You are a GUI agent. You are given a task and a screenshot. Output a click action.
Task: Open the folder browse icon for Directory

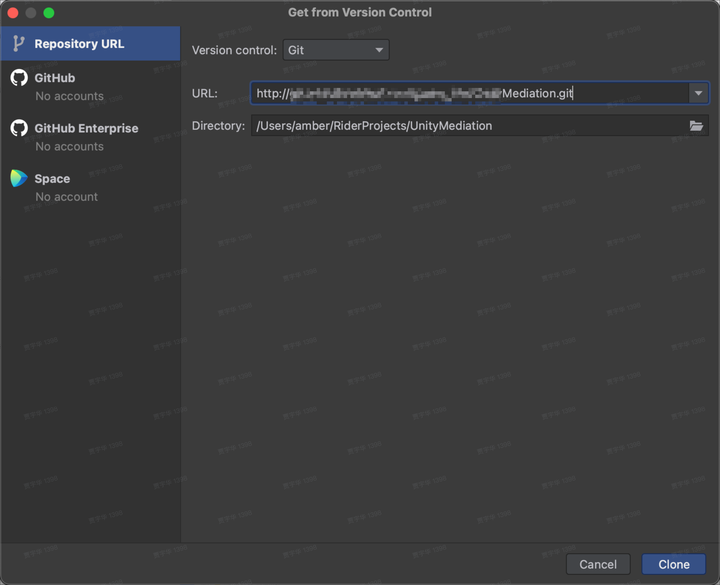[696, 126]
